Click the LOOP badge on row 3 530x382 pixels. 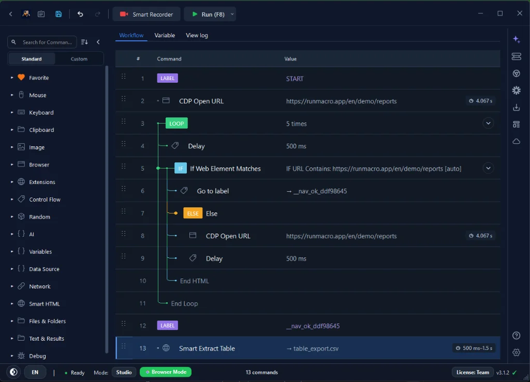tap(176, 124)
